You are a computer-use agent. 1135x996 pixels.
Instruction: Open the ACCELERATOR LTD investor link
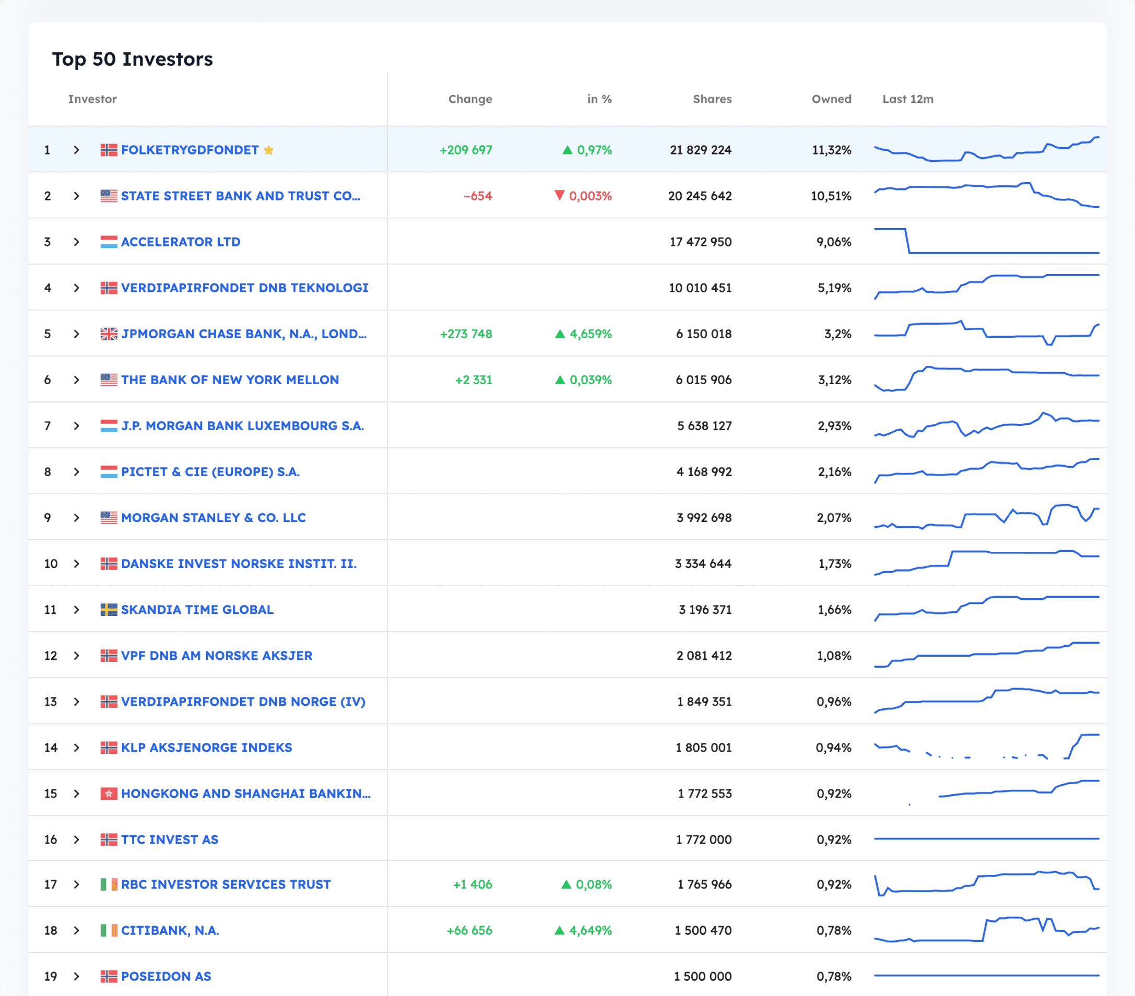[181, 242]
